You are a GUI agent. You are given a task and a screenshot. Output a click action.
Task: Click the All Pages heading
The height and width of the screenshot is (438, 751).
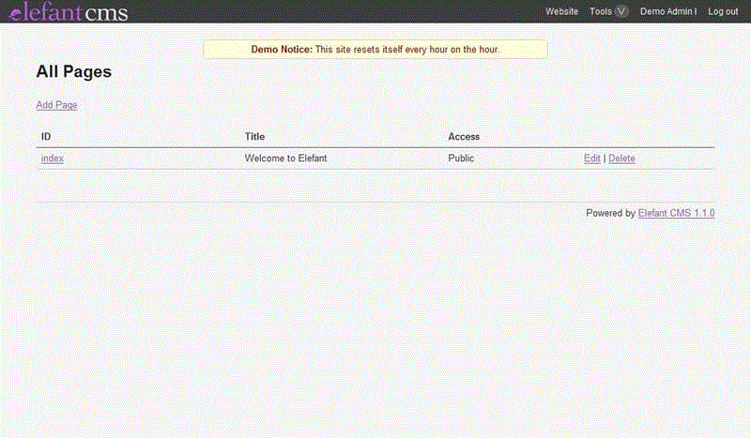pyautogui.click(x=73, y=71)
